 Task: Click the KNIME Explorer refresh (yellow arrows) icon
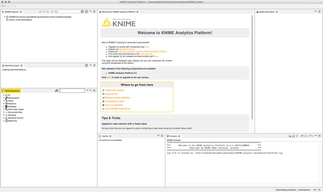pos(52,12)
